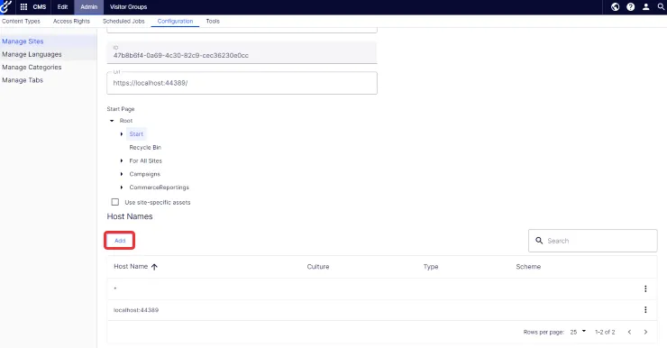
Task: Switch to Content Types tab
Action: pos(21,21)
